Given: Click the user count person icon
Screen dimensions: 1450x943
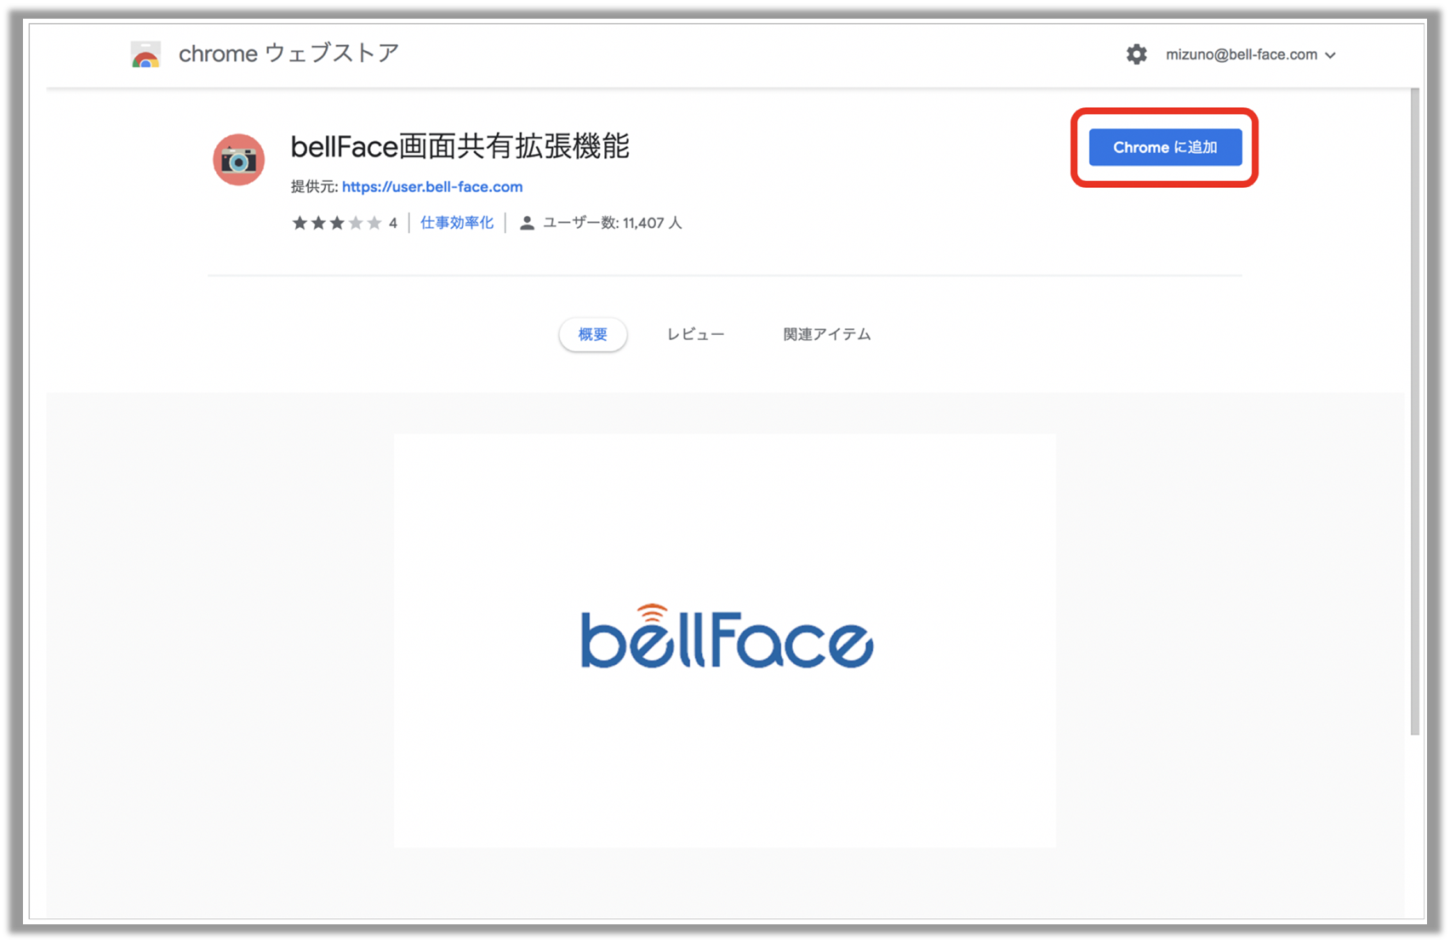Looking at the screenshot, I should [527, 223].
